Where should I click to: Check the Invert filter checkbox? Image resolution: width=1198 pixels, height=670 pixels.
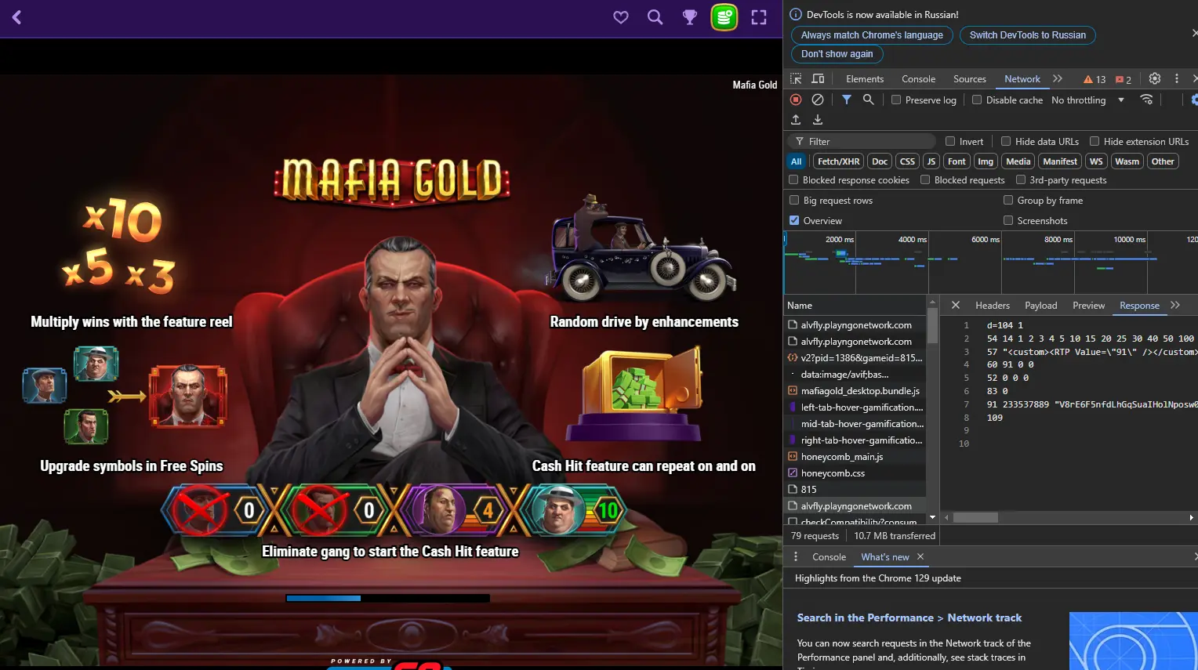click(950, 141)
